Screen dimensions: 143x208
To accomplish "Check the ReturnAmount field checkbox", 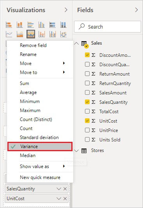I will coord(87,74).
